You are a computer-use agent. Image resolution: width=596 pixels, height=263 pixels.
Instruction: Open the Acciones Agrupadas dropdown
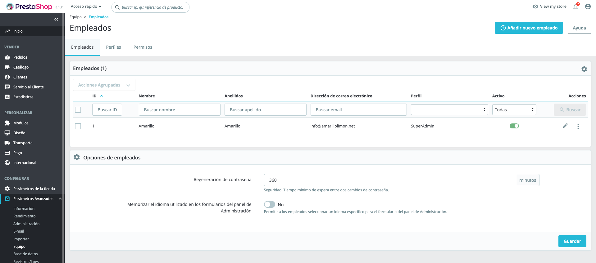point(104,85)
